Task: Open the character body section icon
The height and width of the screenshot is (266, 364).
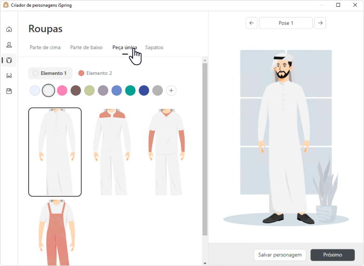Action: pos(9,45)
